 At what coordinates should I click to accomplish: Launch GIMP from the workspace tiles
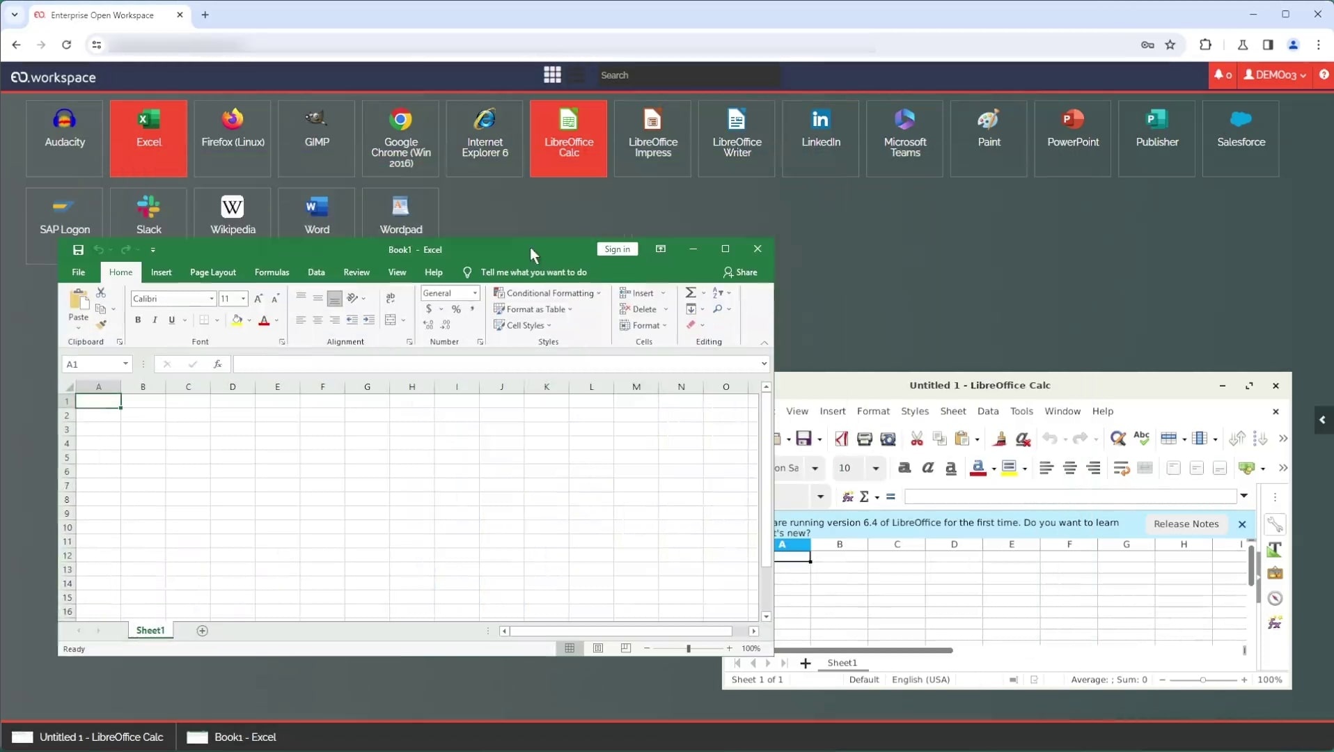(317, 139)
